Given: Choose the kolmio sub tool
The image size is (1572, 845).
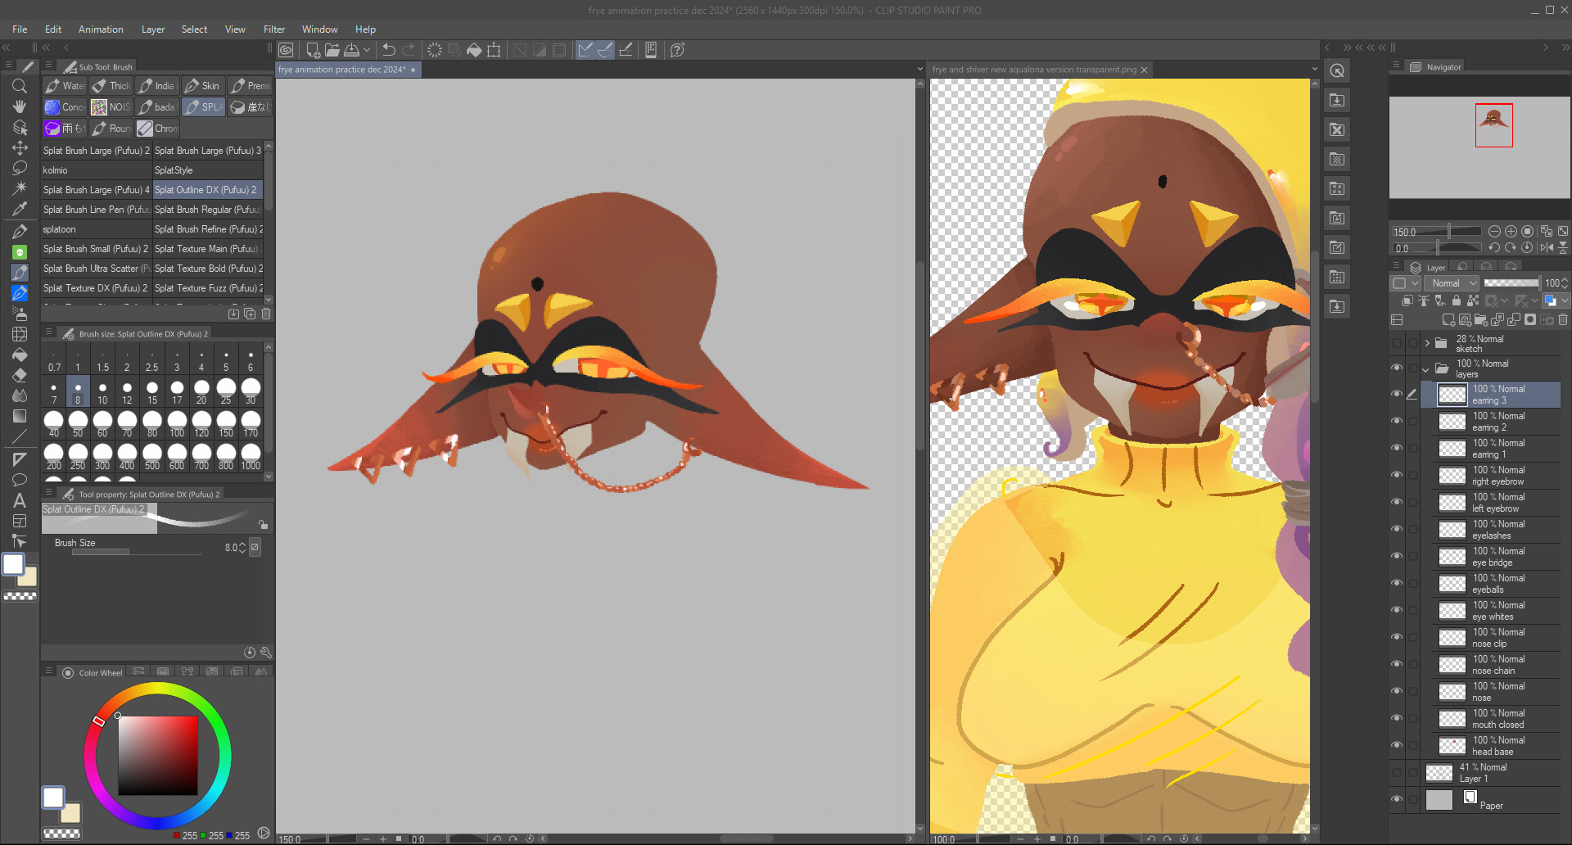Looking at the screenshot, I should tap(97, 170).
